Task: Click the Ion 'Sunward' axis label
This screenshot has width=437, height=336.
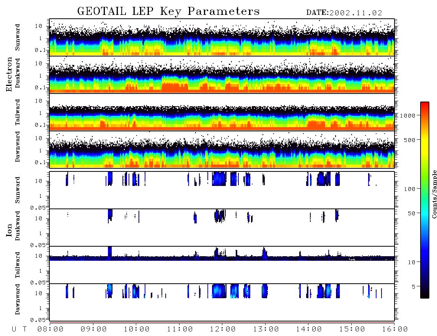Action: [x=18, y=190]
